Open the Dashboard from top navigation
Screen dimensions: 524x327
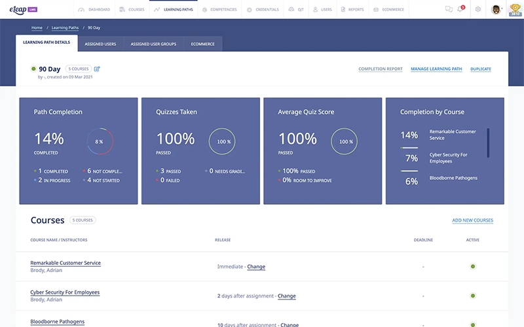(95, 10)
